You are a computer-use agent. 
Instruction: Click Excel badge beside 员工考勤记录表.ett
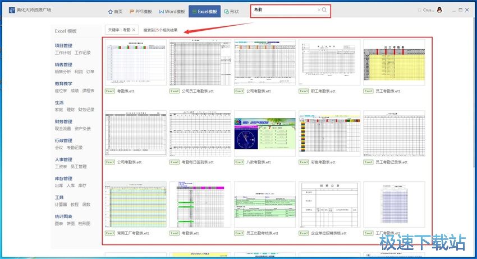368,162
